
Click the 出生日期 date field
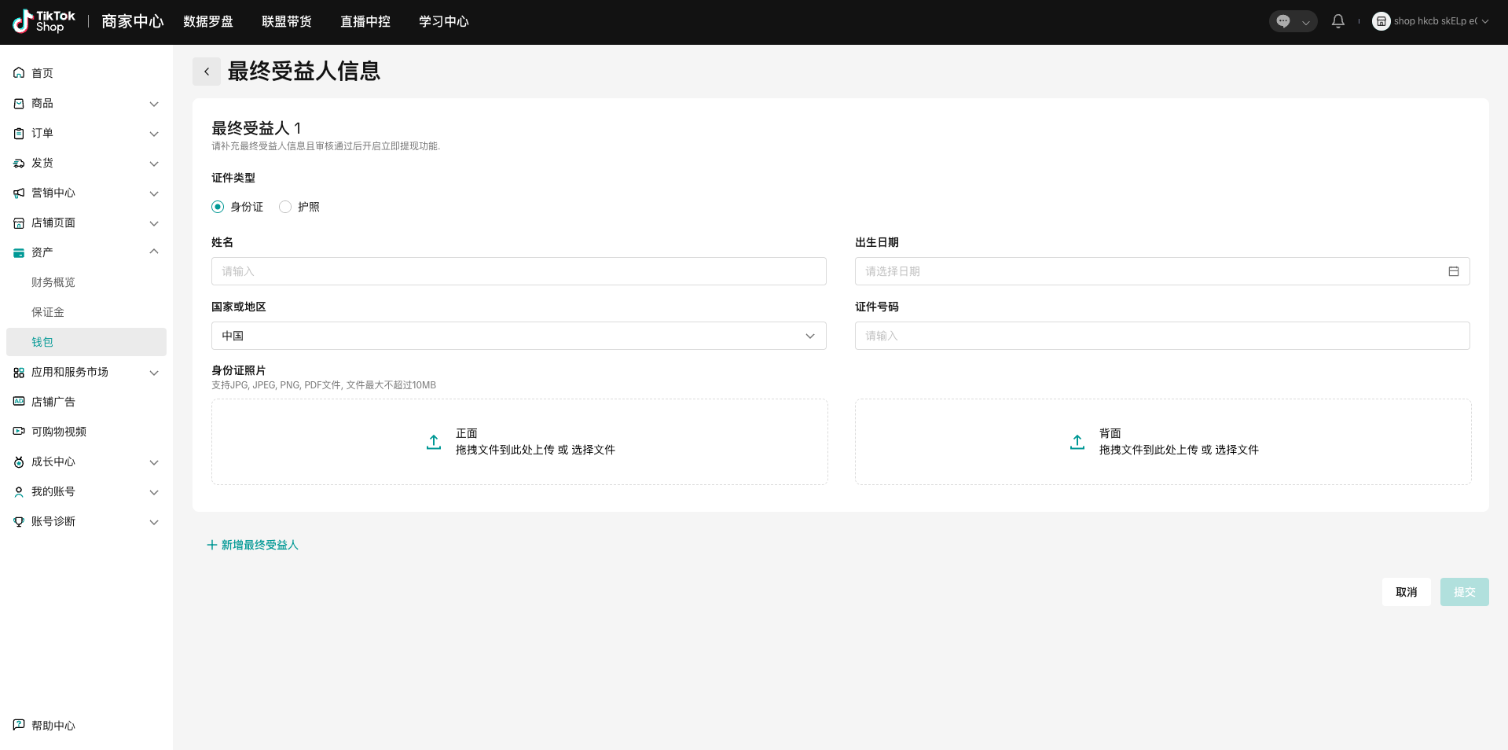1162,271
